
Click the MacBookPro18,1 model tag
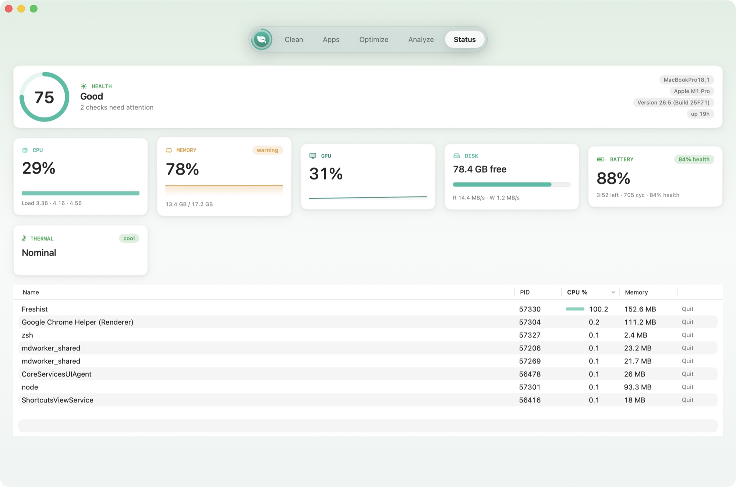[687, 80]
